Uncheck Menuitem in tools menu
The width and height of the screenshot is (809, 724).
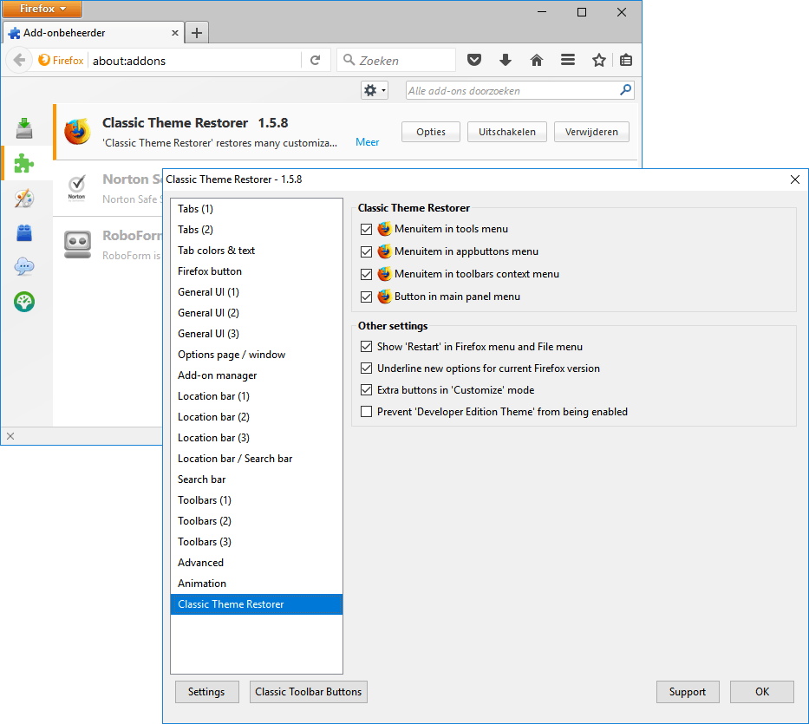coord(366,229)
